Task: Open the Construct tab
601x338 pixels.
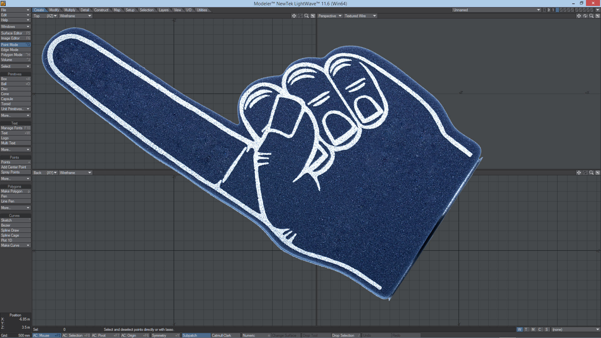Action: (x=101, y=10)
